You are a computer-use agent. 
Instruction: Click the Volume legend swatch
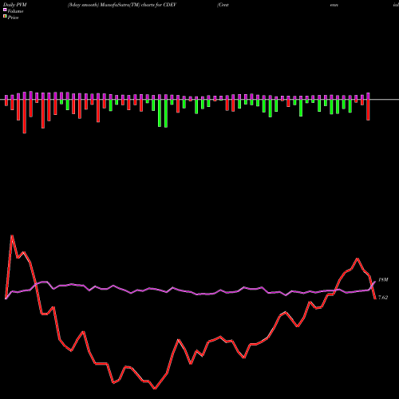pyautogui.click(x=5, y=10)
